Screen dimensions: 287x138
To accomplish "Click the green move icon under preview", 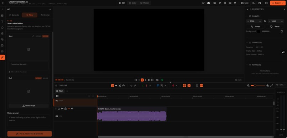I will pyautogui.click(x=162, y=80).
